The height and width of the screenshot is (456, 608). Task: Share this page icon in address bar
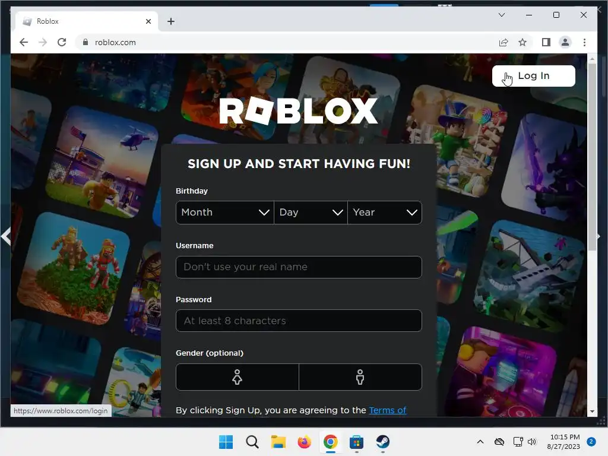click(x=503, y=42)
